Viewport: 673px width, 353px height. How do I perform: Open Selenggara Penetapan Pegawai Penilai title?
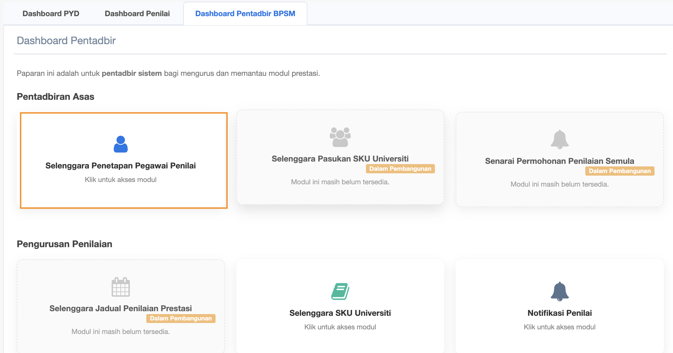(x=121, y=166)
